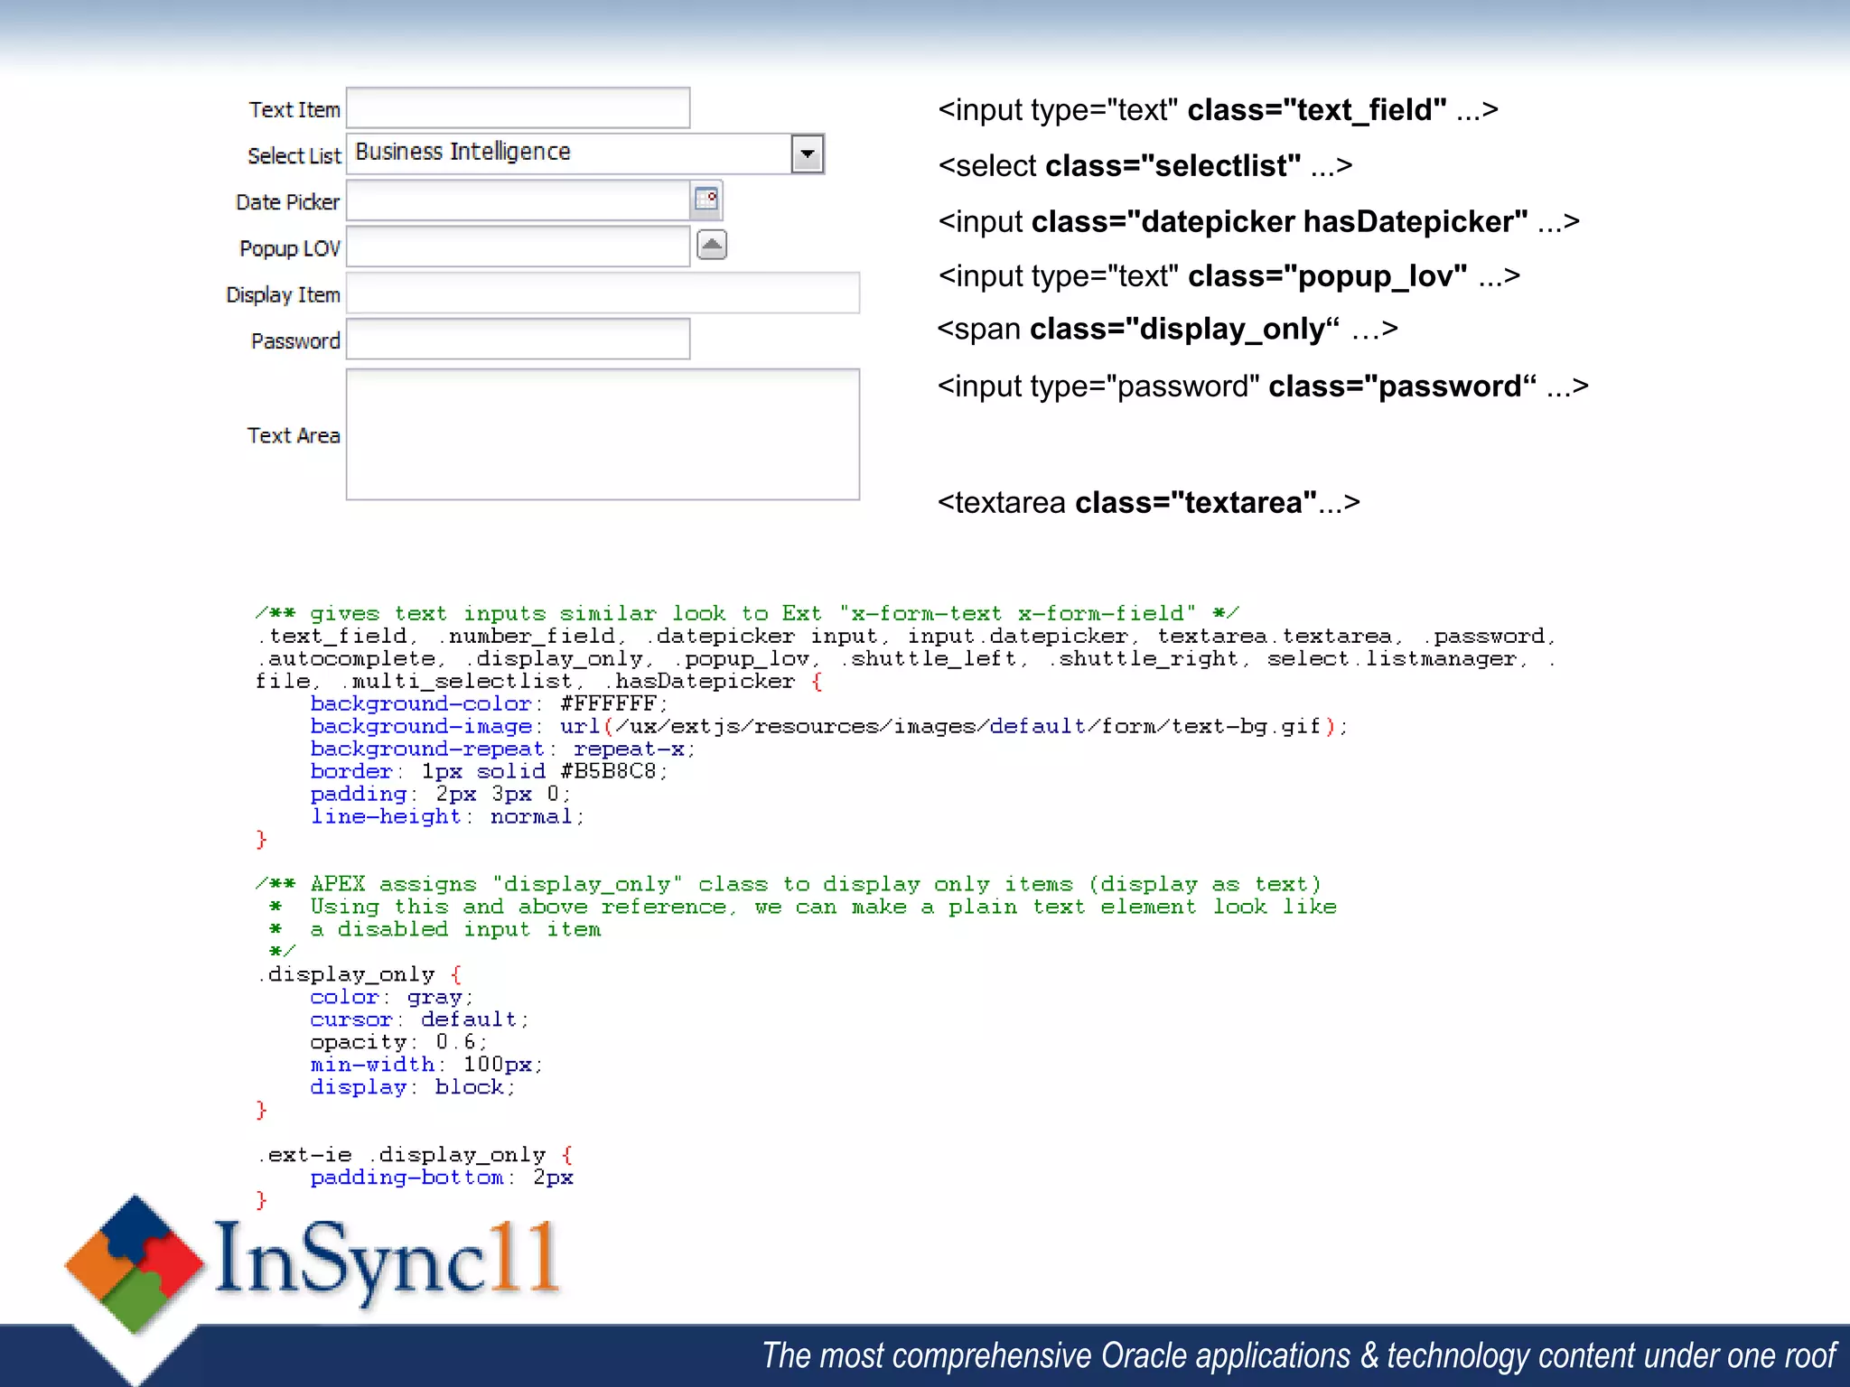This screenshot has height=1387, width=1850.
Task: Click the select class="selectlist" line
Action: (1145, 166)
